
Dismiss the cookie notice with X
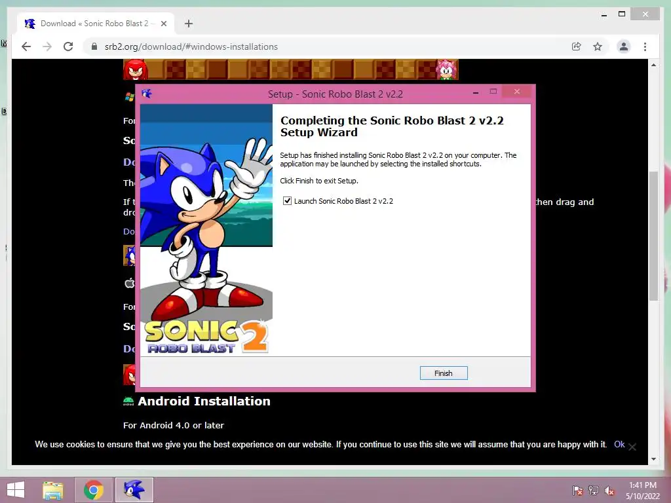(632, 447)
